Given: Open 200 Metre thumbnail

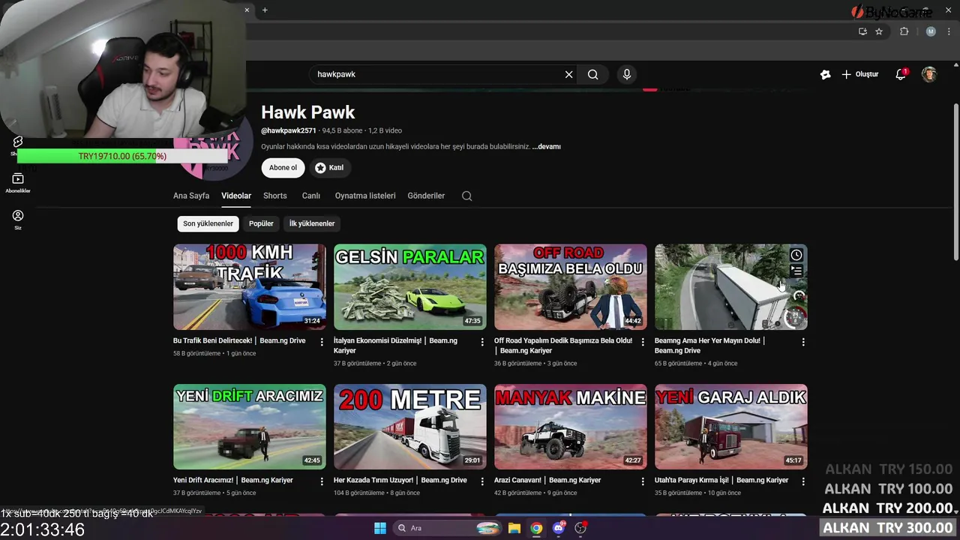Looking at the screenshot, I should pyautogui.click(x=410, y=427).
